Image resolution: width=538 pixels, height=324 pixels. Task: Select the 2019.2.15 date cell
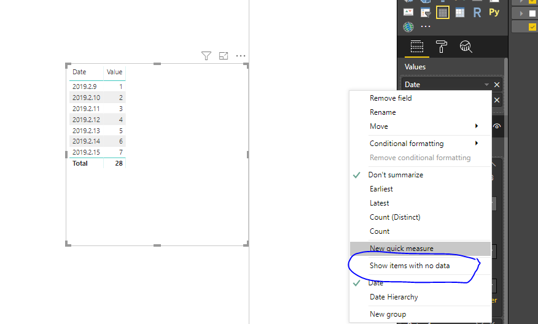(86, 152)
